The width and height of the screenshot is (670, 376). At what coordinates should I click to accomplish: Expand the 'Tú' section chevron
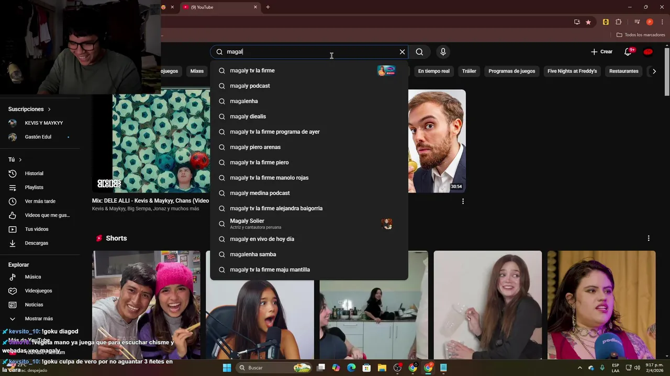click(20, 160)
